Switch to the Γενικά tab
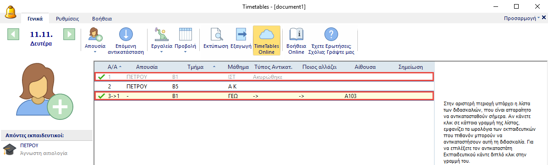Screen dimensions: 548x165 (x=35, y=18)
